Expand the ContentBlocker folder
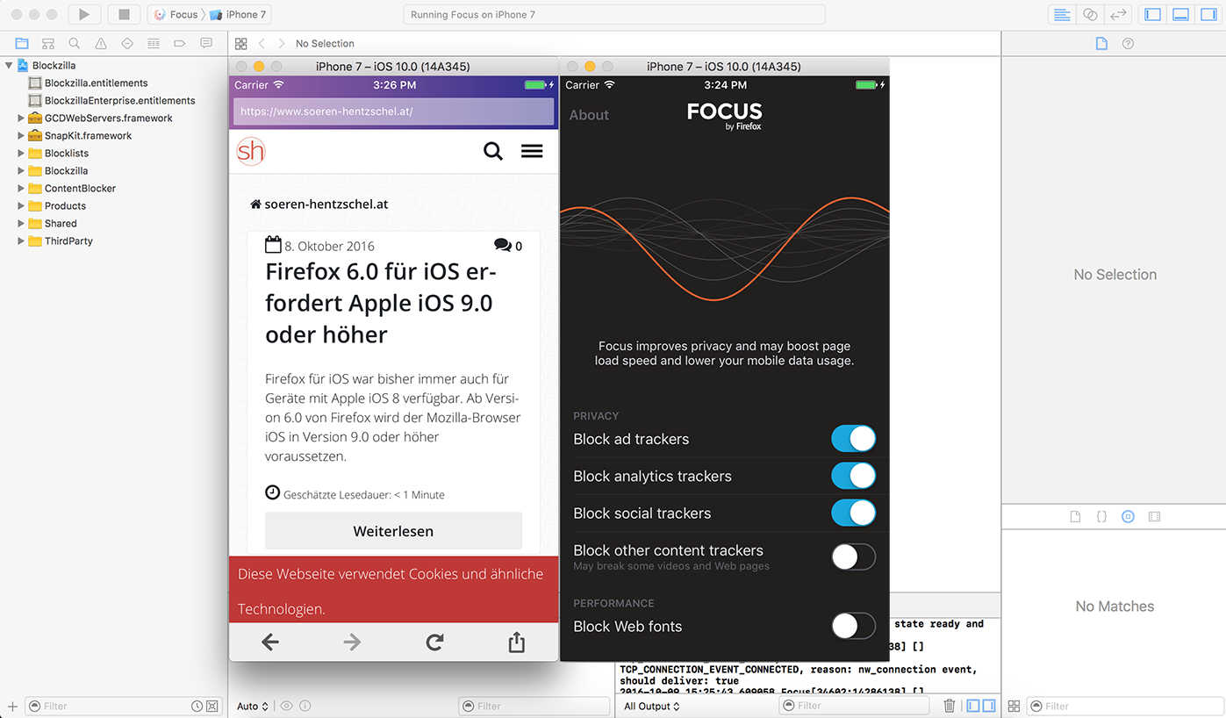The image size is (1226, 718). (x=21, y=188)
